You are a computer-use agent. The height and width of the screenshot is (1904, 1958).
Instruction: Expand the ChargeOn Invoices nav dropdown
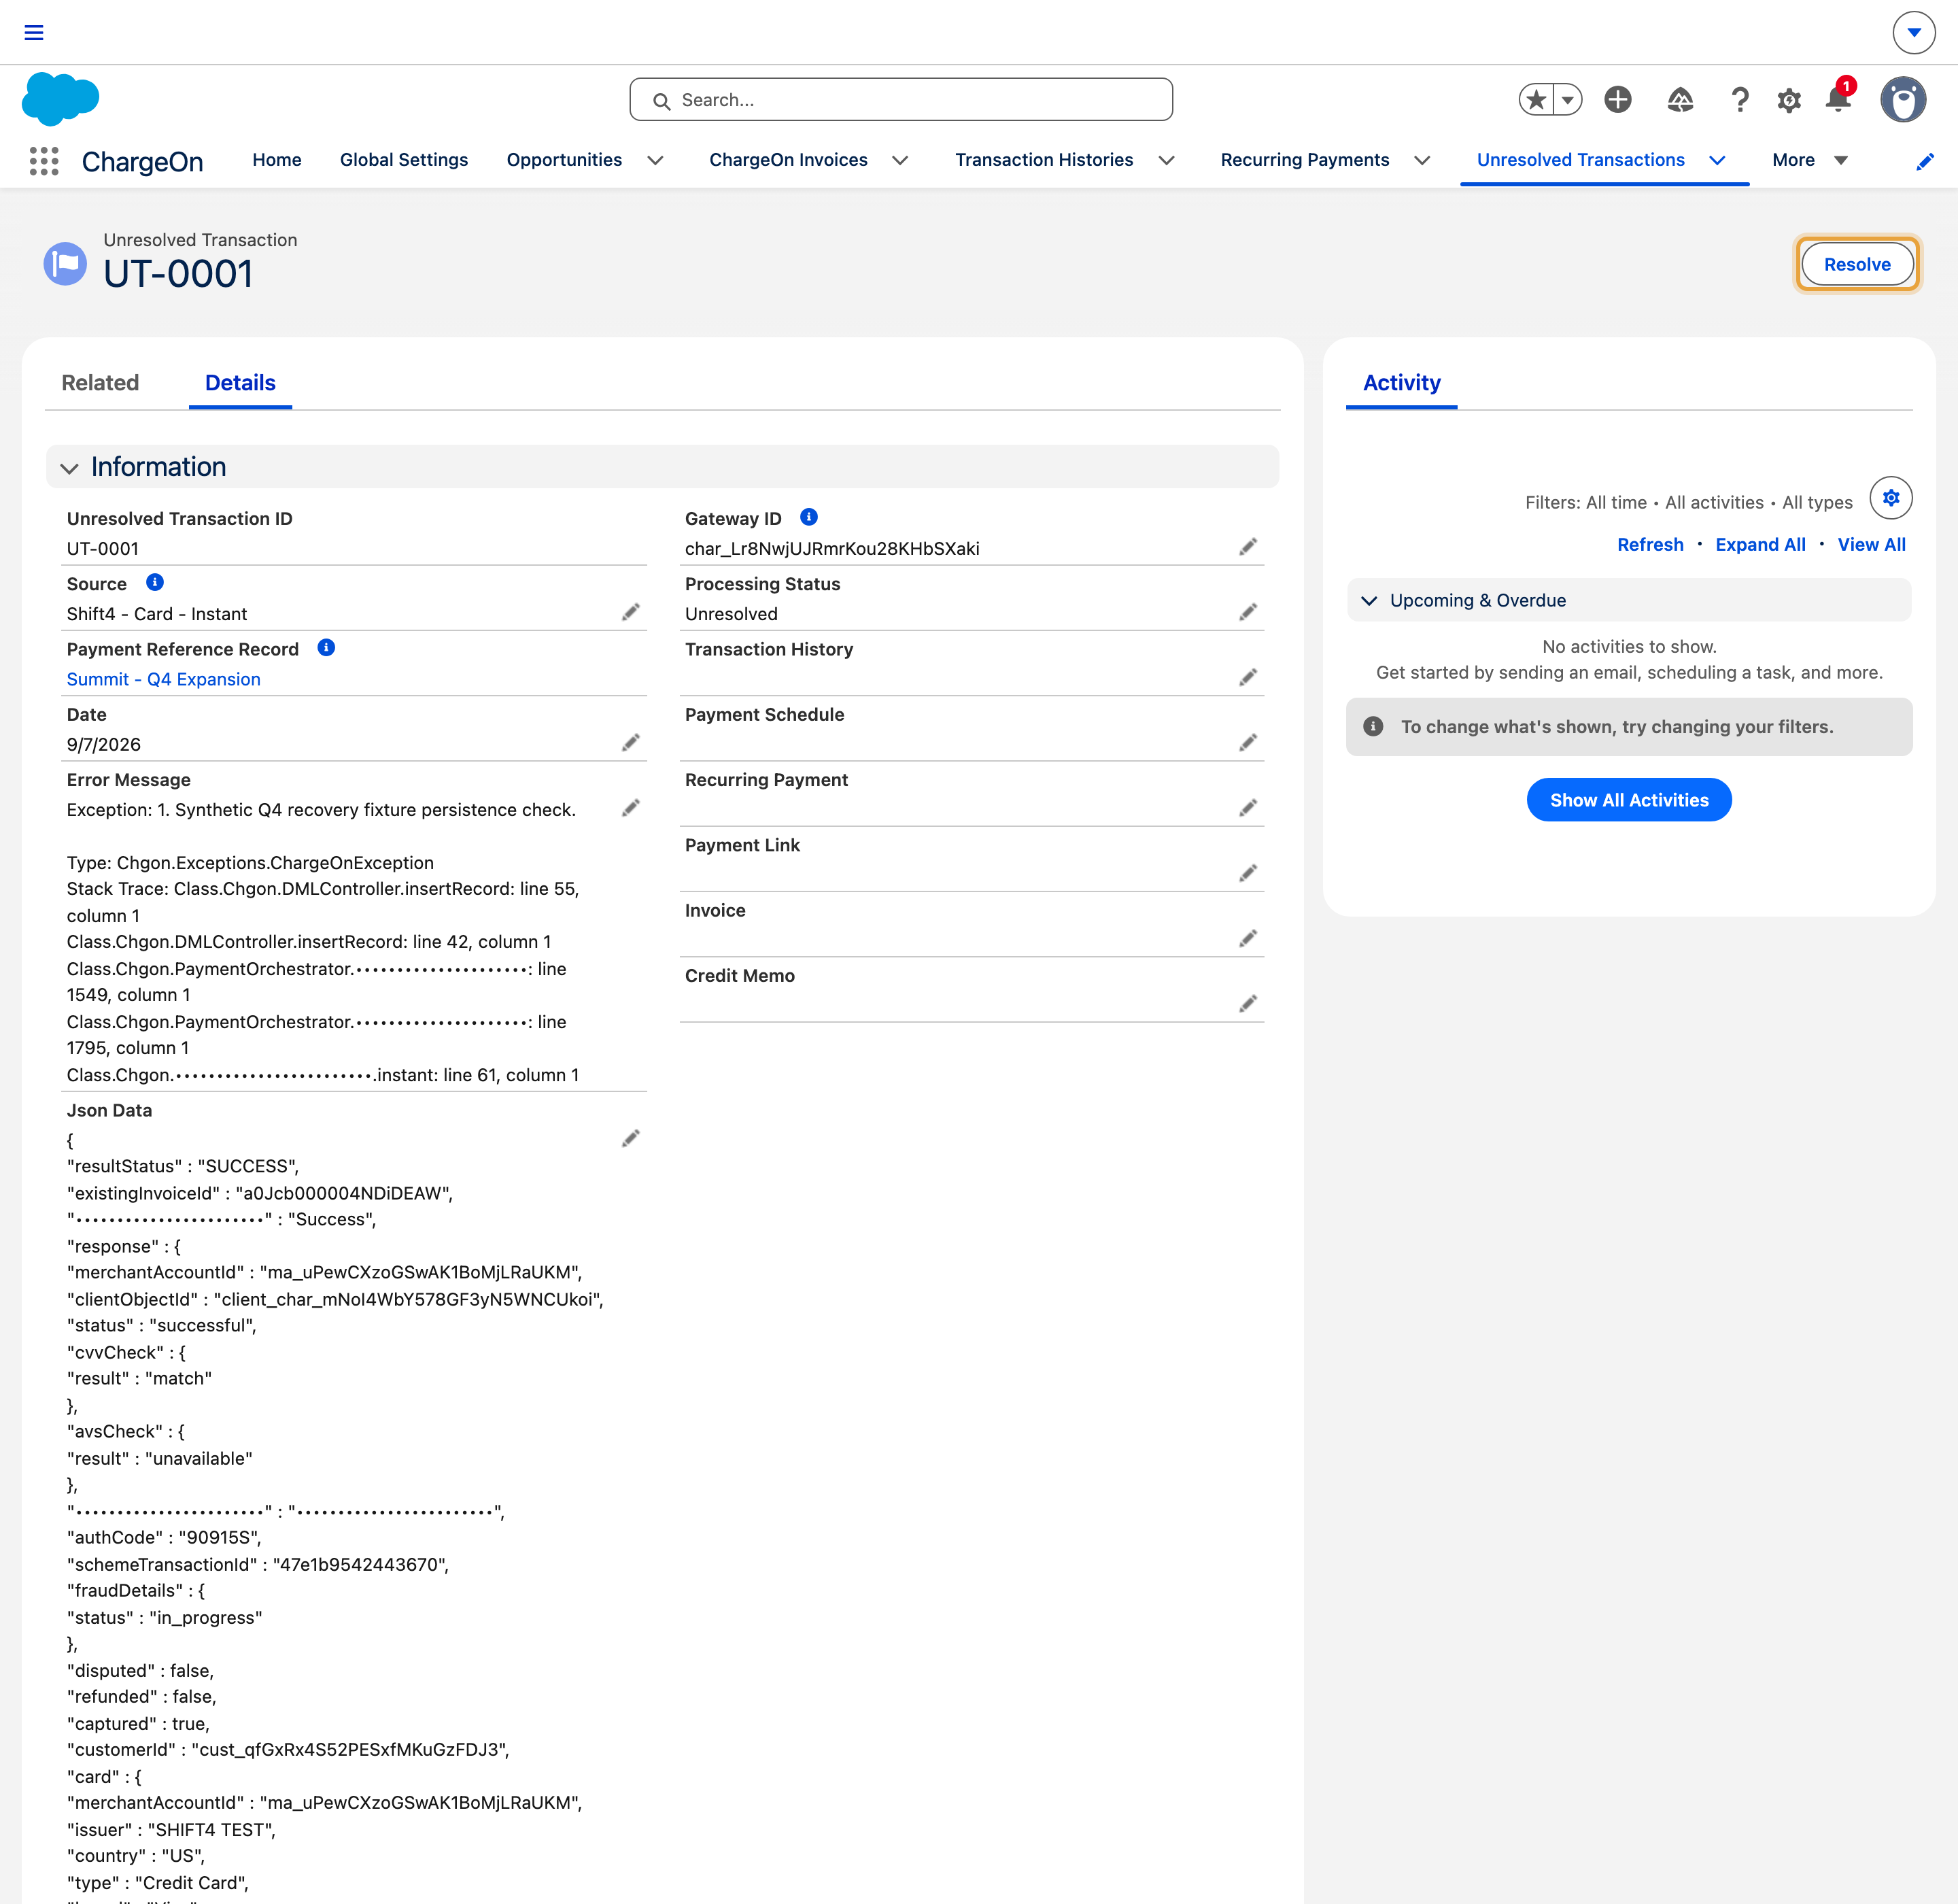coord(900,160)
